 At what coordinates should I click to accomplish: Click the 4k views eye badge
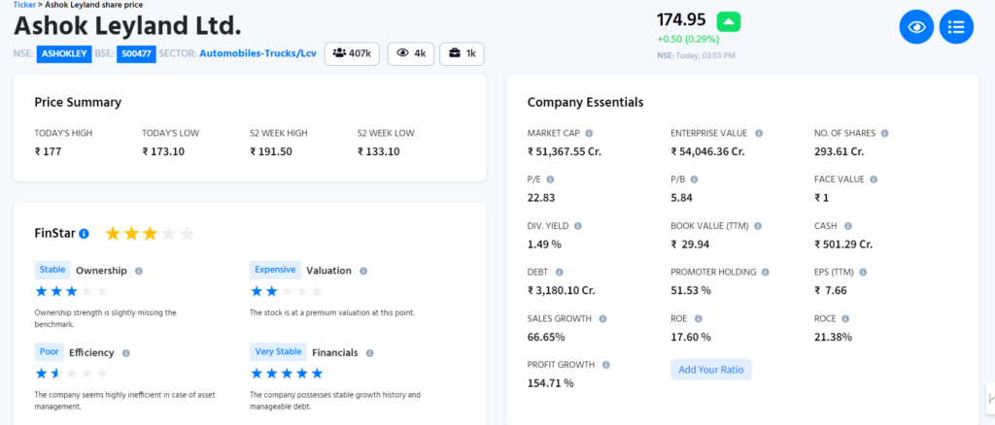[411, 53]
